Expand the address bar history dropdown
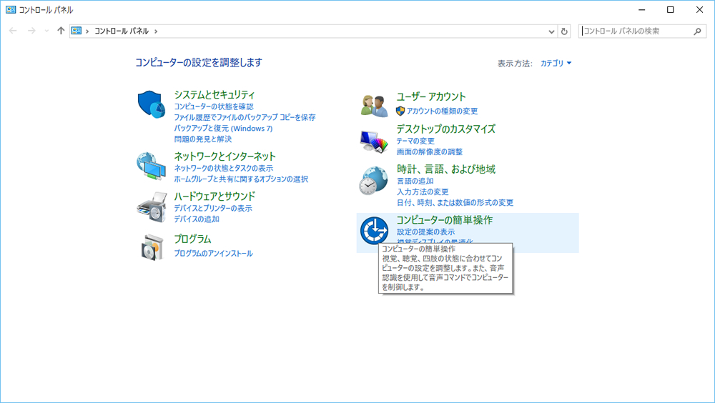The width and height of the screenshot is (715, 403). tap(551, 31)
